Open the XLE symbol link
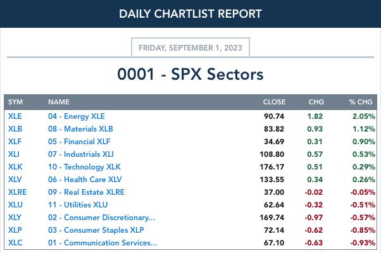The image size is (381, 253). (15, 116)
